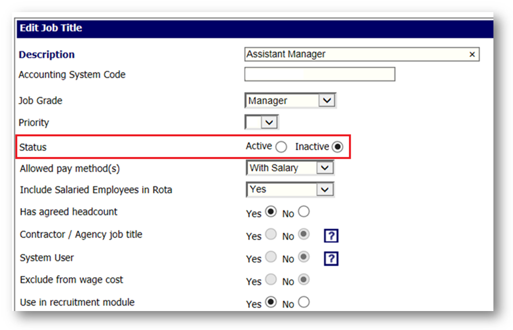Select No for System User
This screenshot has width=513, height=330.
pyautogui.click(x=304, y=258)
